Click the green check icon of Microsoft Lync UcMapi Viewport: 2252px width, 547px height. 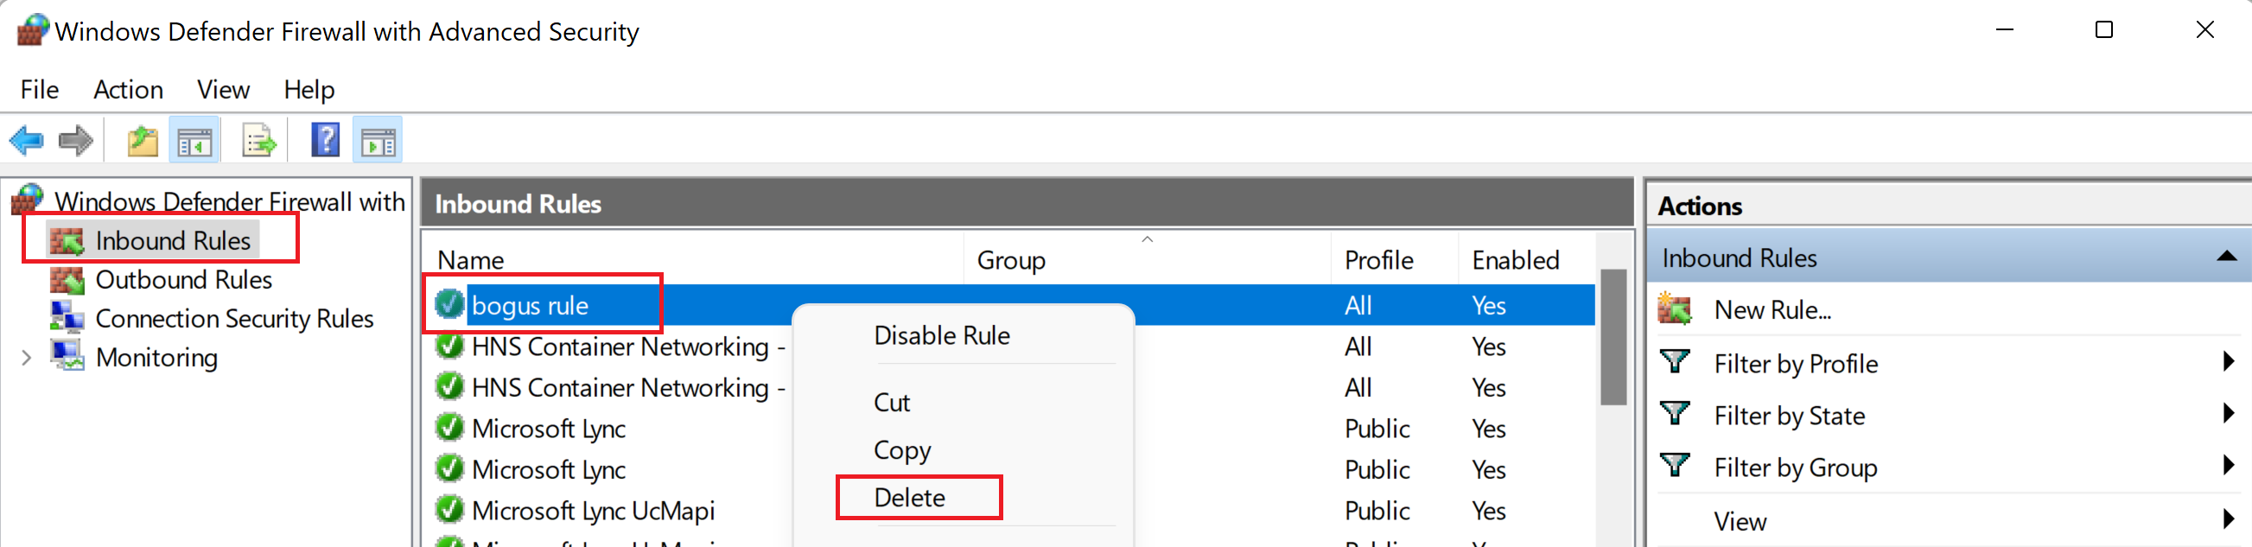[x=449, y=510]
